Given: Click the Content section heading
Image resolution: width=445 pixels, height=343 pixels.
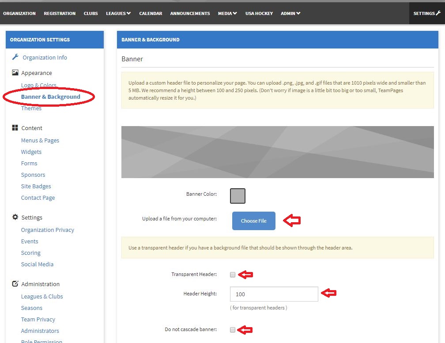Looking at the screenshot, I should click(x=32, y=128).
